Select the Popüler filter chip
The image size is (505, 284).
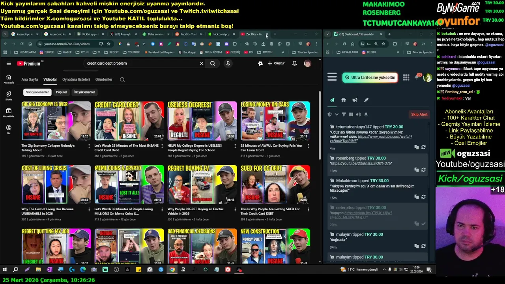[x=62, y=92]
